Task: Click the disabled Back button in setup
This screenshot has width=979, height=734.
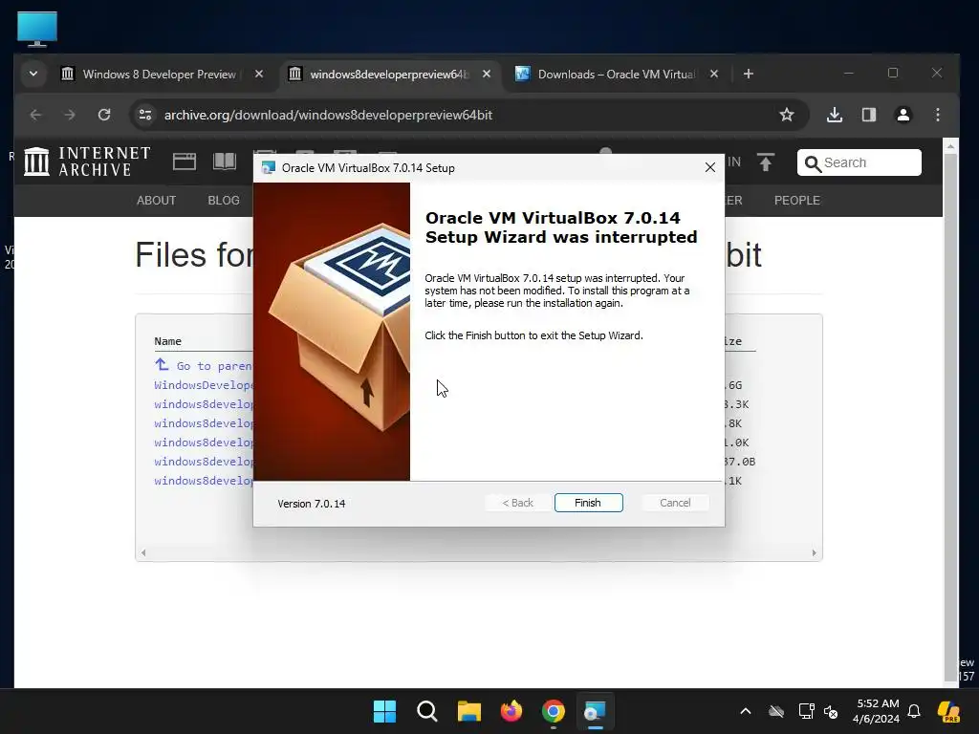Action: tap(517, 503)
